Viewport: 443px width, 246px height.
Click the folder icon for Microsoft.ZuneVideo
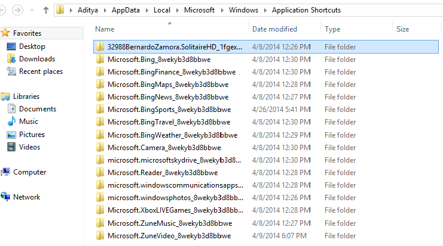[100, 236]
